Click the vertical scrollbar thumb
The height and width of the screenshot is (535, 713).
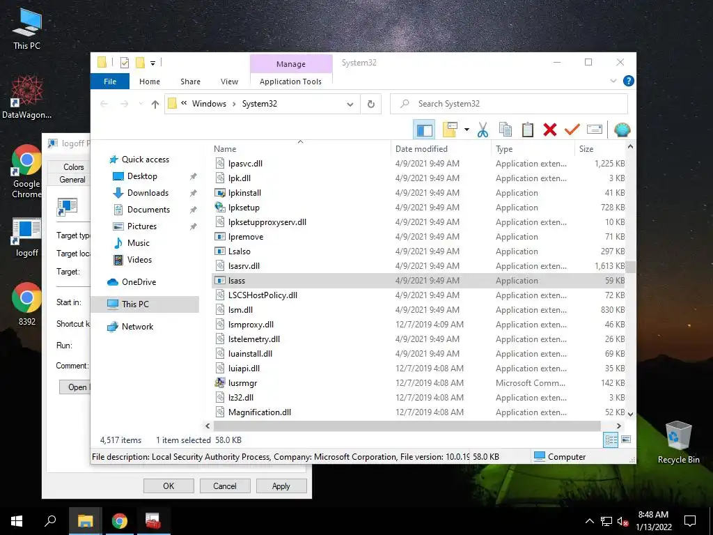630,267
